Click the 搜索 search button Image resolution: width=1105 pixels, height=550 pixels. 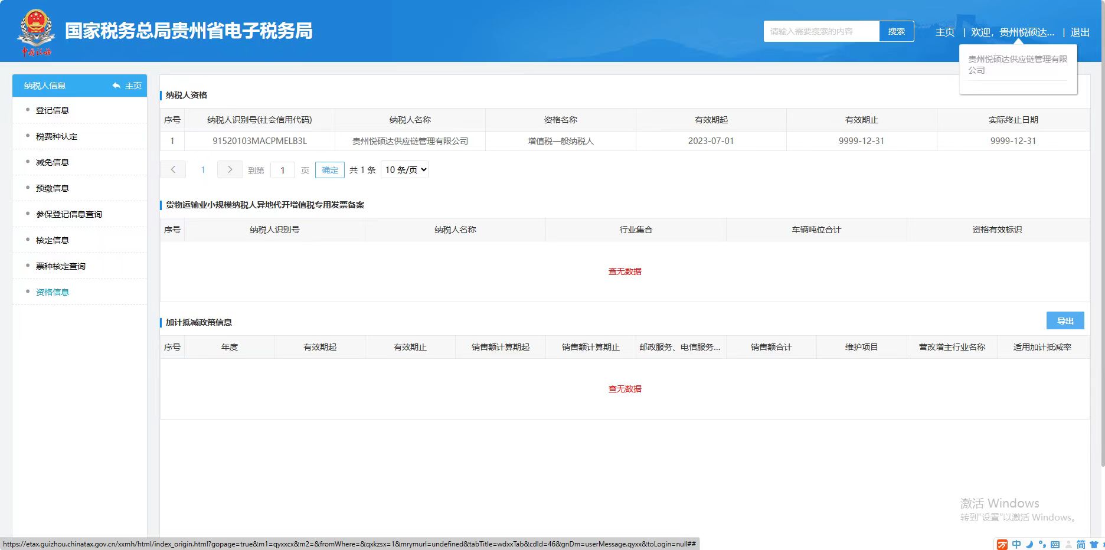click(x=896, y=31)
